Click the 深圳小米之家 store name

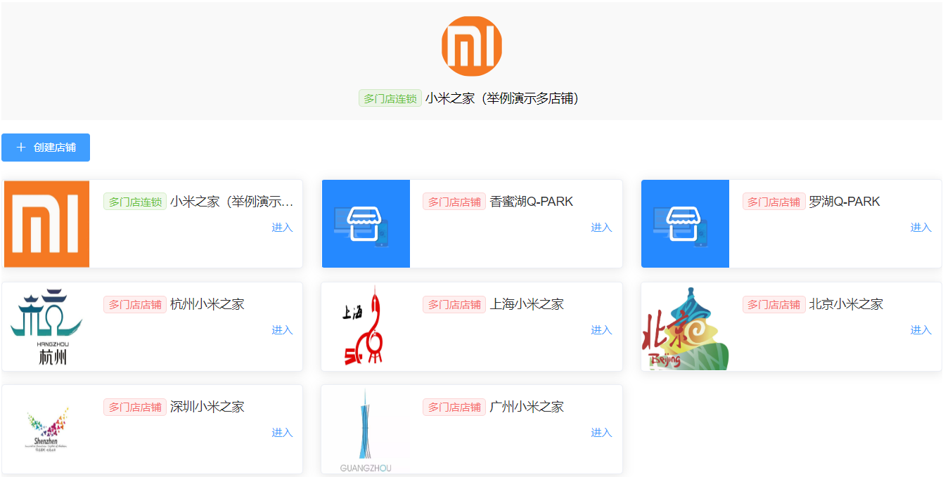[x=207, y=407]
